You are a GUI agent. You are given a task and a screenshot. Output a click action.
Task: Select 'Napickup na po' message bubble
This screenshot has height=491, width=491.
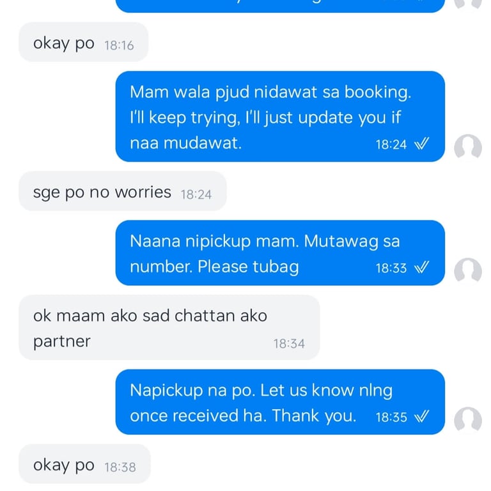coord(280,401)
